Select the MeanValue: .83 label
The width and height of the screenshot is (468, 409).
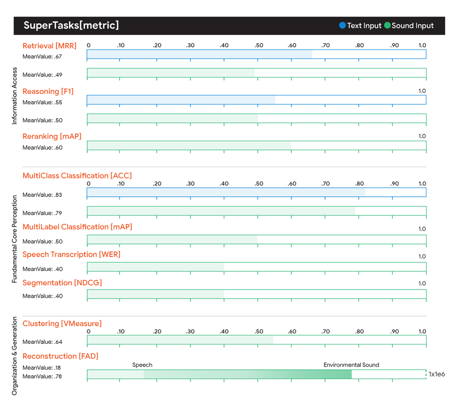pos(42,195)
